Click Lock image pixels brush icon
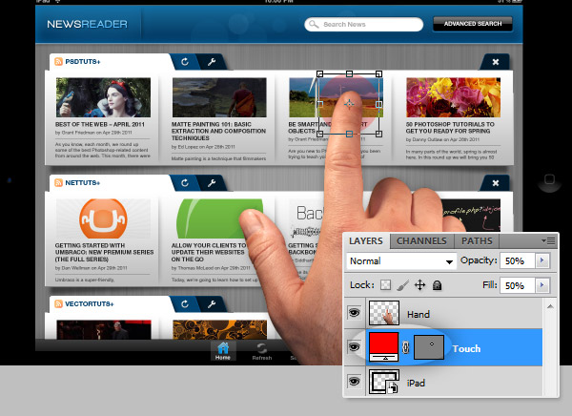 tap(402, 285)
